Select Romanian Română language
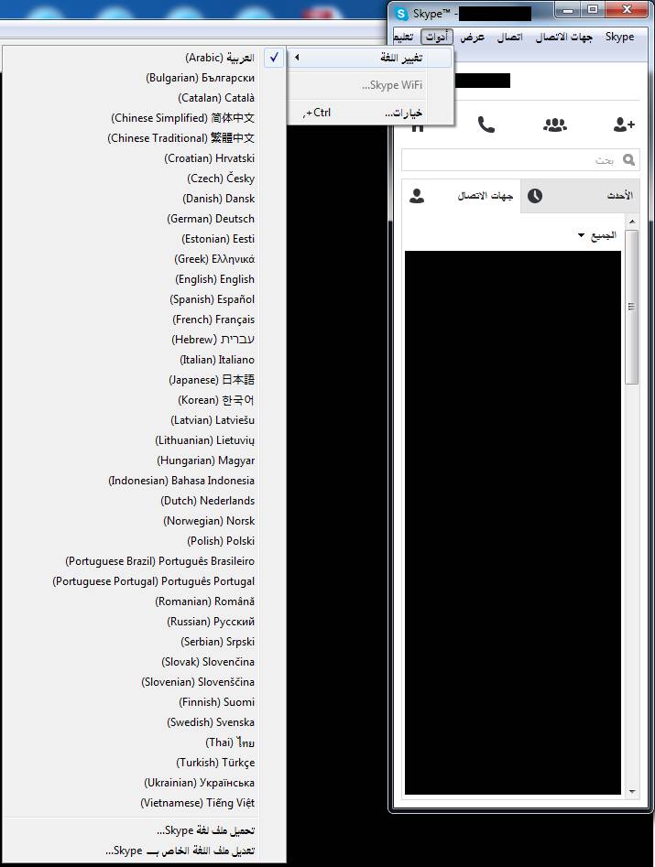 pos(144,601)
